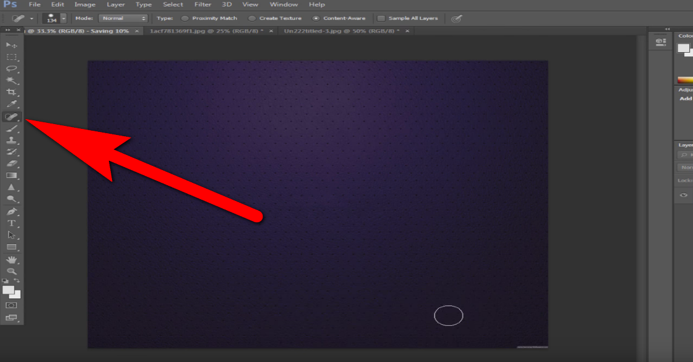The height and width of the screenshot is (362, 693).
Task: Select the Eraser tool
Action: click(x=11, y=163)
